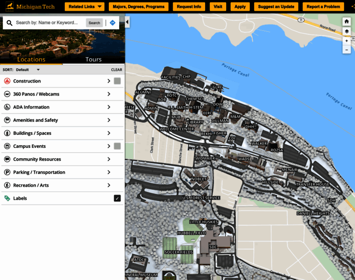Collapse the left sidebar panel arrow
Image resolution: width=355 pixels, height=280 pixels.
pos(127,22)
